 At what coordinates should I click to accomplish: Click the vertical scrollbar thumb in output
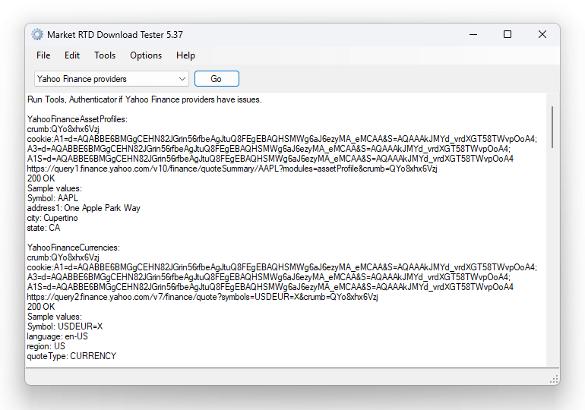552,127
